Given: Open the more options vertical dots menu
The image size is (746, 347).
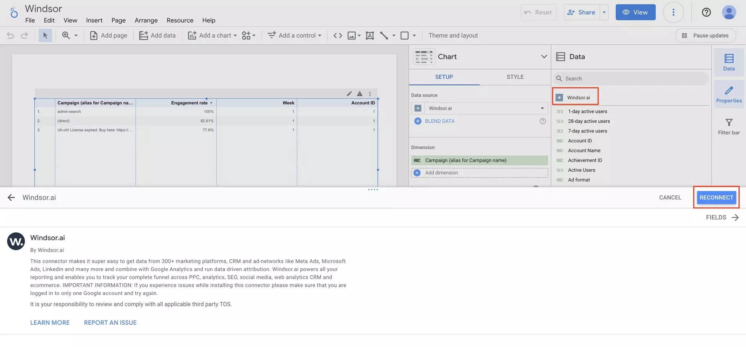Looking at the screenshot, I should pos(673,12).
